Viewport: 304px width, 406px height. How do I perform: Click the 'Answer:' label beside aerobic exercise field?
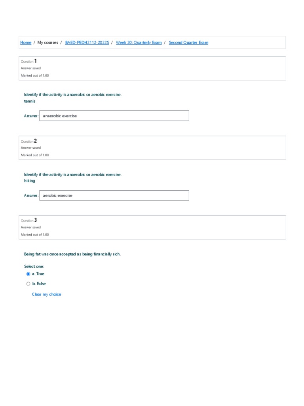(31, 195)
